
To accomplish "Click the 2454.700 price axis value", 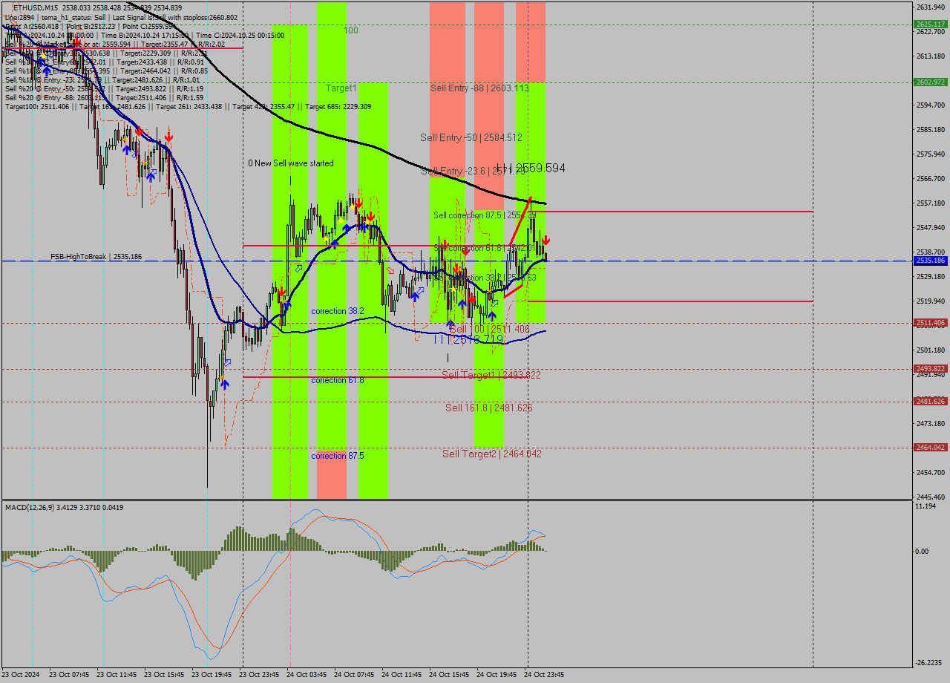I will coord(930,472).
